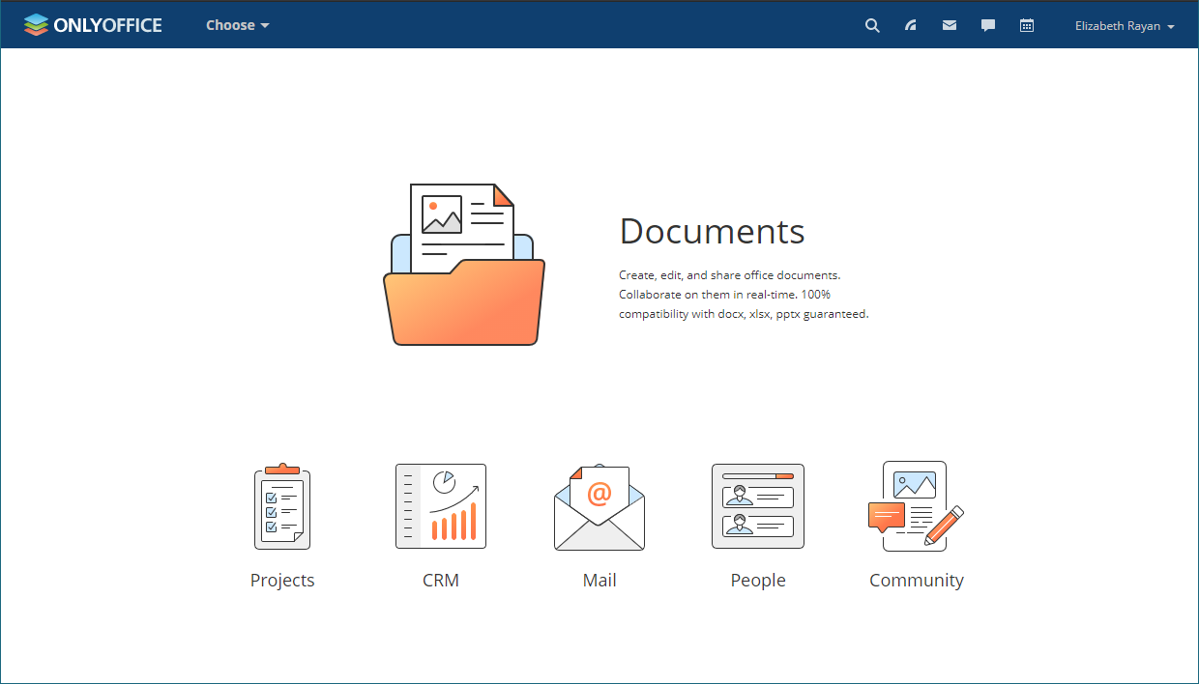Select the Community pencil icon
The image size is (1199, 684).
point(916,505)
